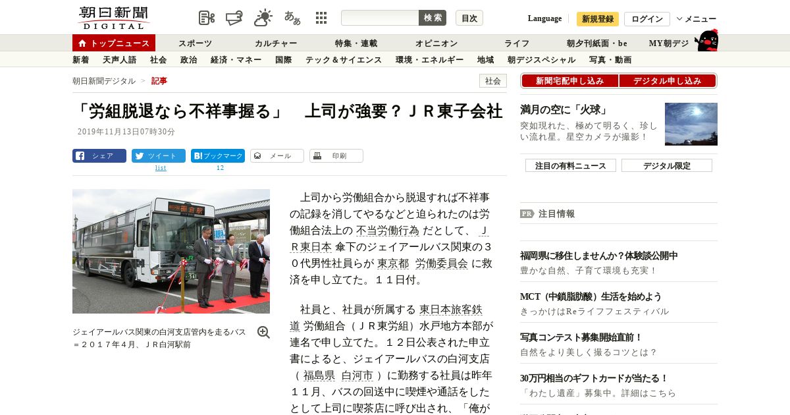Screen dimensions: 790x415
Task: Expand the メニュー dropdown
Action: click(x=697, y=19)
